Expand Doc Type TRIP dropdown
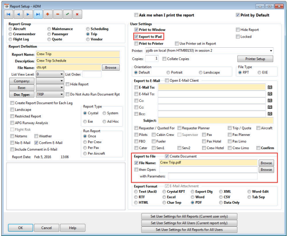Viewport: 287px width, 236px height. (62, 95)
